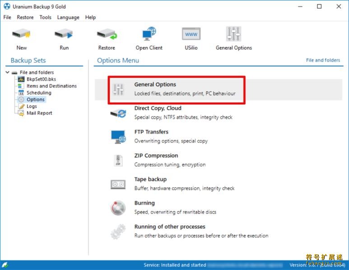The width and height of the screenshot is (349, 270).
Task: Click the General Options sliders icon in menu
Action: click(x=118, y=90)
